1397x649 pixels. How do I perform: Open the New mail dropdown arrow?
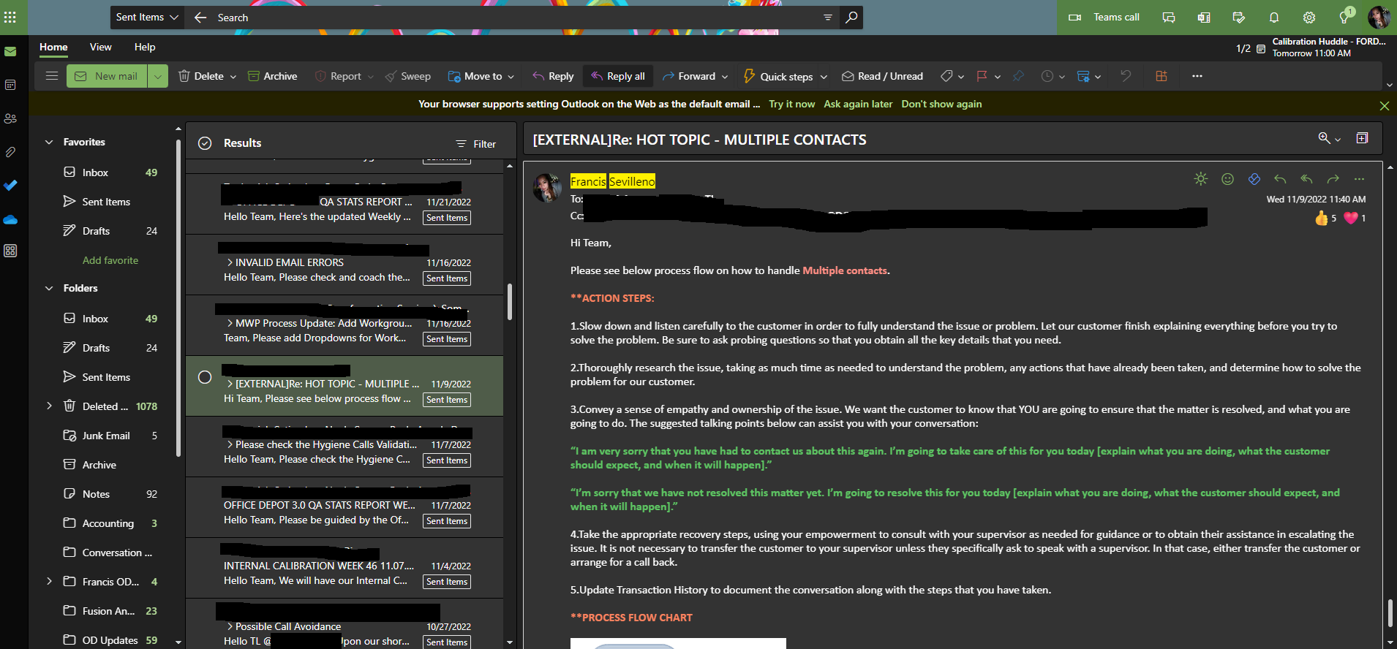pos(158,76)
